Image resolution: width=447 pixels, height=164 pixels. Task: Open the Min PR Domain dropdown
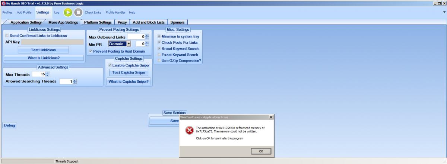pos(129,44)
